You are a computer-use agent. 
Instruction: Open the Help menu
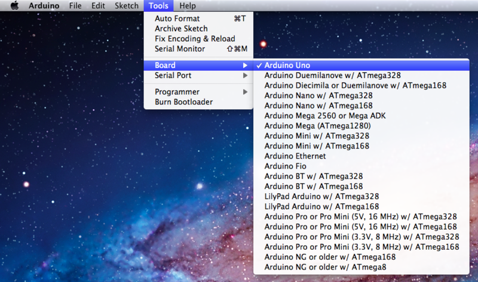tap(188, 5)
